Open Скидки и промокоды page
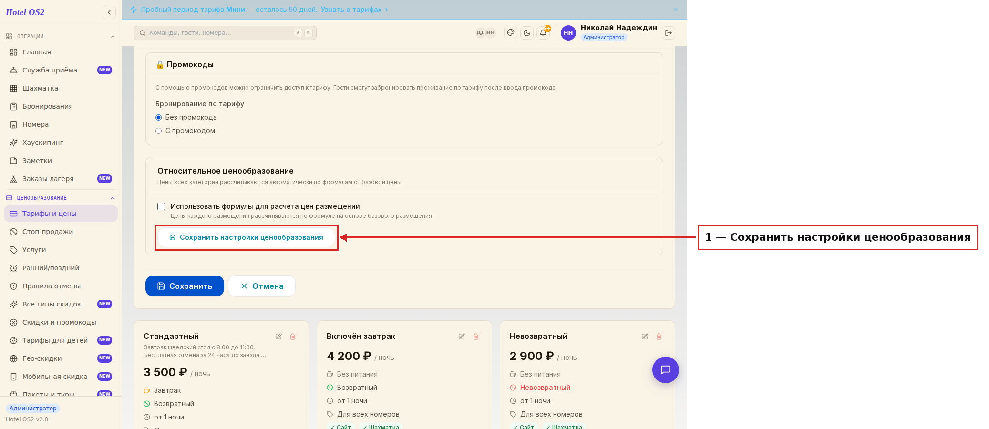Viewport: 989px width, 429px height. 61,322
